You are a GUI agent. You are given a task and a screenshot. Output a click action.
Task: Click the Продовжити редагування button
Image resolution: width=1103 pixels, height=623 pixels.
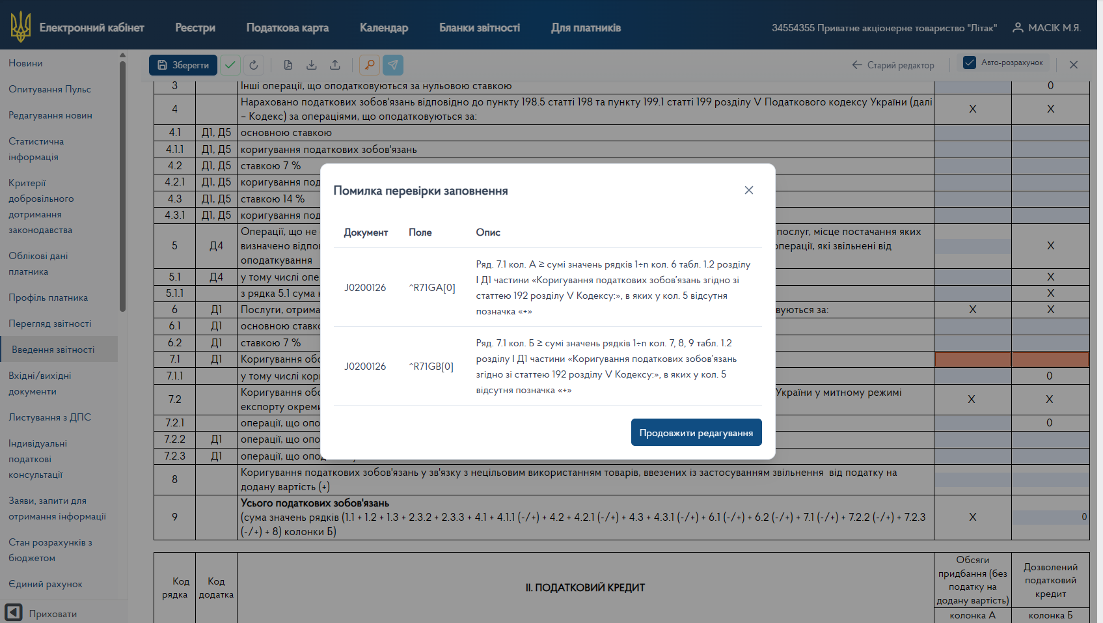(696, 432)
